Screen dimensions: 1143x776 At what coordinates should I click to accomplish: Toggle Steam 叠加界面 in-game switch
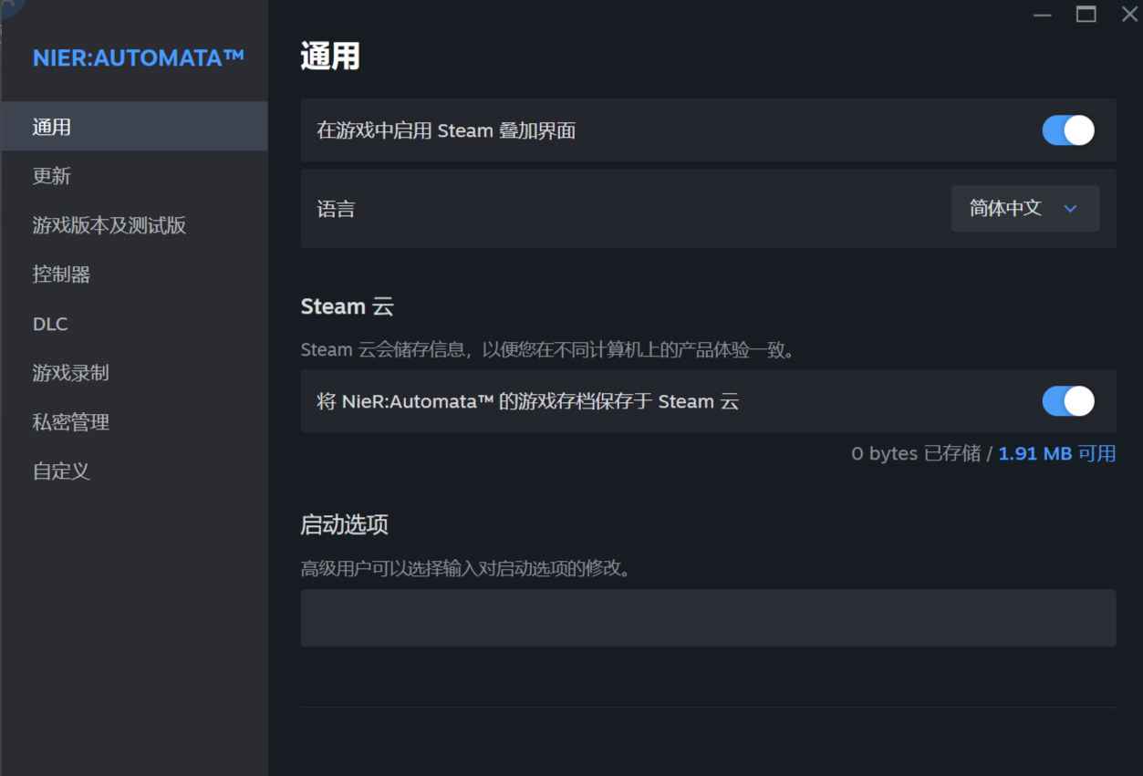[1068, 130]
